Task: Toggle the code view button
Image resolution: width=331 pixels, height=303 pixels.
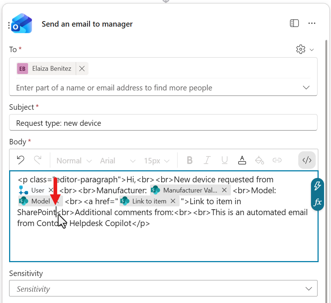Action: click(x=307, y=160)
